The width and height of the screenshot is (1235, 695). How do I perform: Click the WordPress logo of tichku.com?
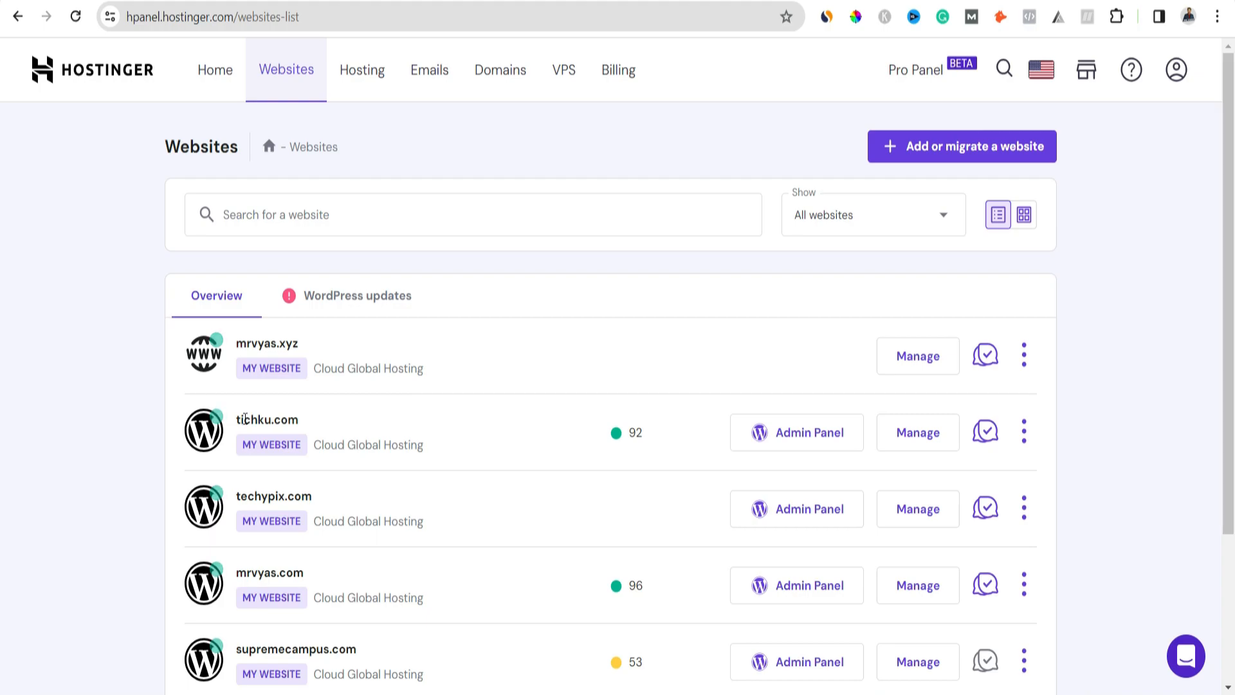(x=204, y=431)
